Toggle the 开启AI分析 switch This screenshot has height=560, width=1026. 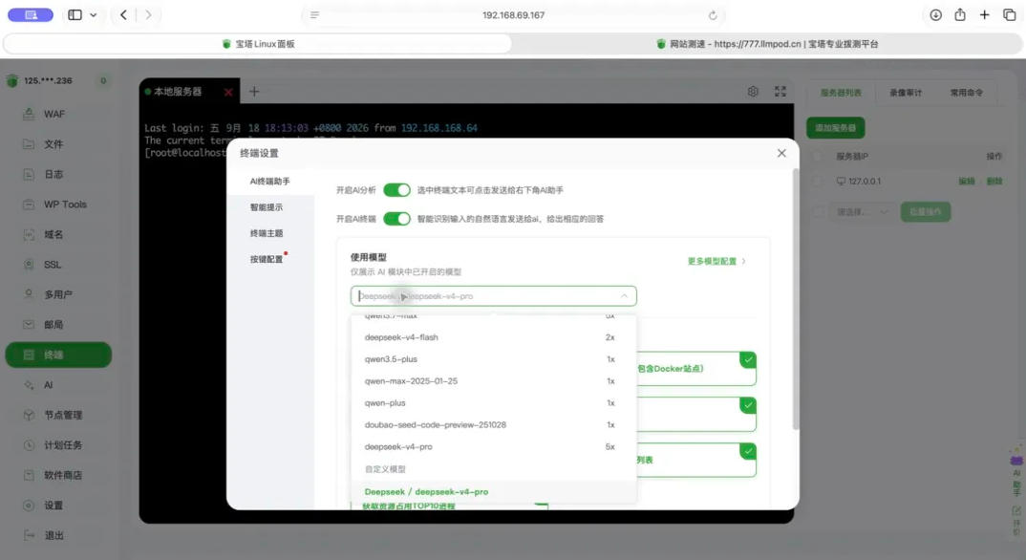tap(396, 190)
